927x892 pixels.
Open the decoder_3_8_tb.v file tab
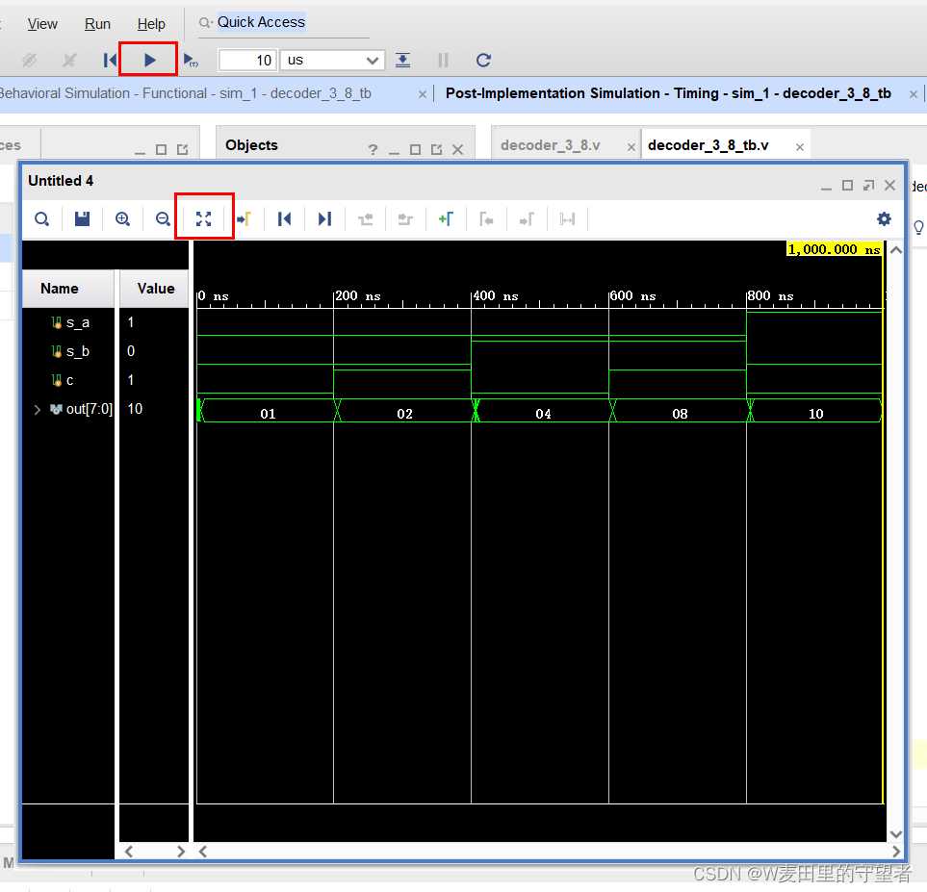click(708, 145)
